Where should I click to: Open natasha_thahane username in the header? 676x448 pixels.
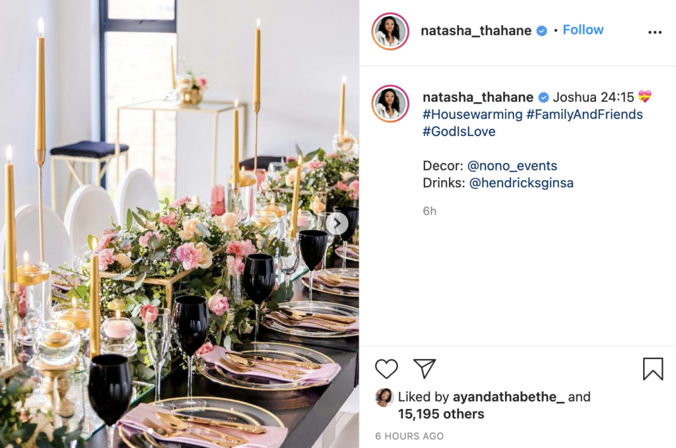476,30
